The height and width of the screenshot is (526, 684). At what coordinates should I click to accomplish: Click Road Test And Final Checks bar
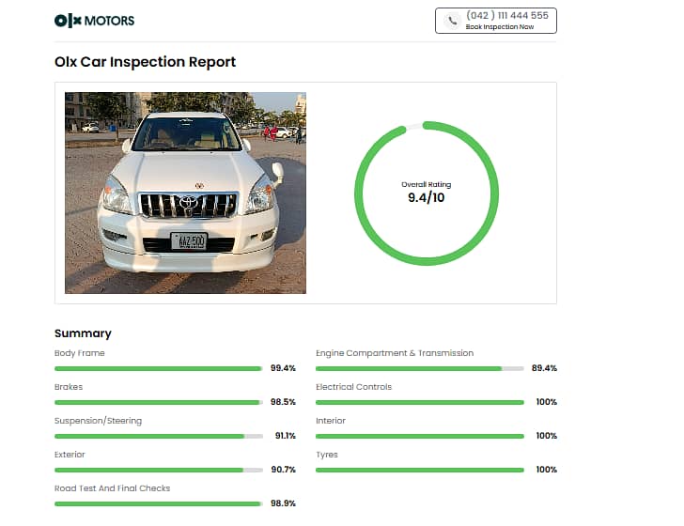pyautogui.click(x=158, y=503)
